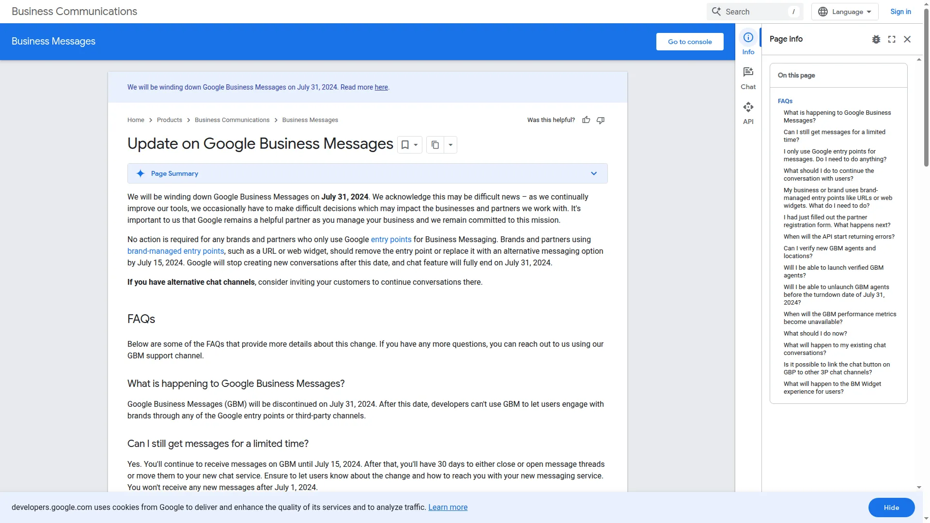Go to Home breadcrumb
Viewport: 930px width, 523px height.
pyautogui.click(x=136, y=120)
